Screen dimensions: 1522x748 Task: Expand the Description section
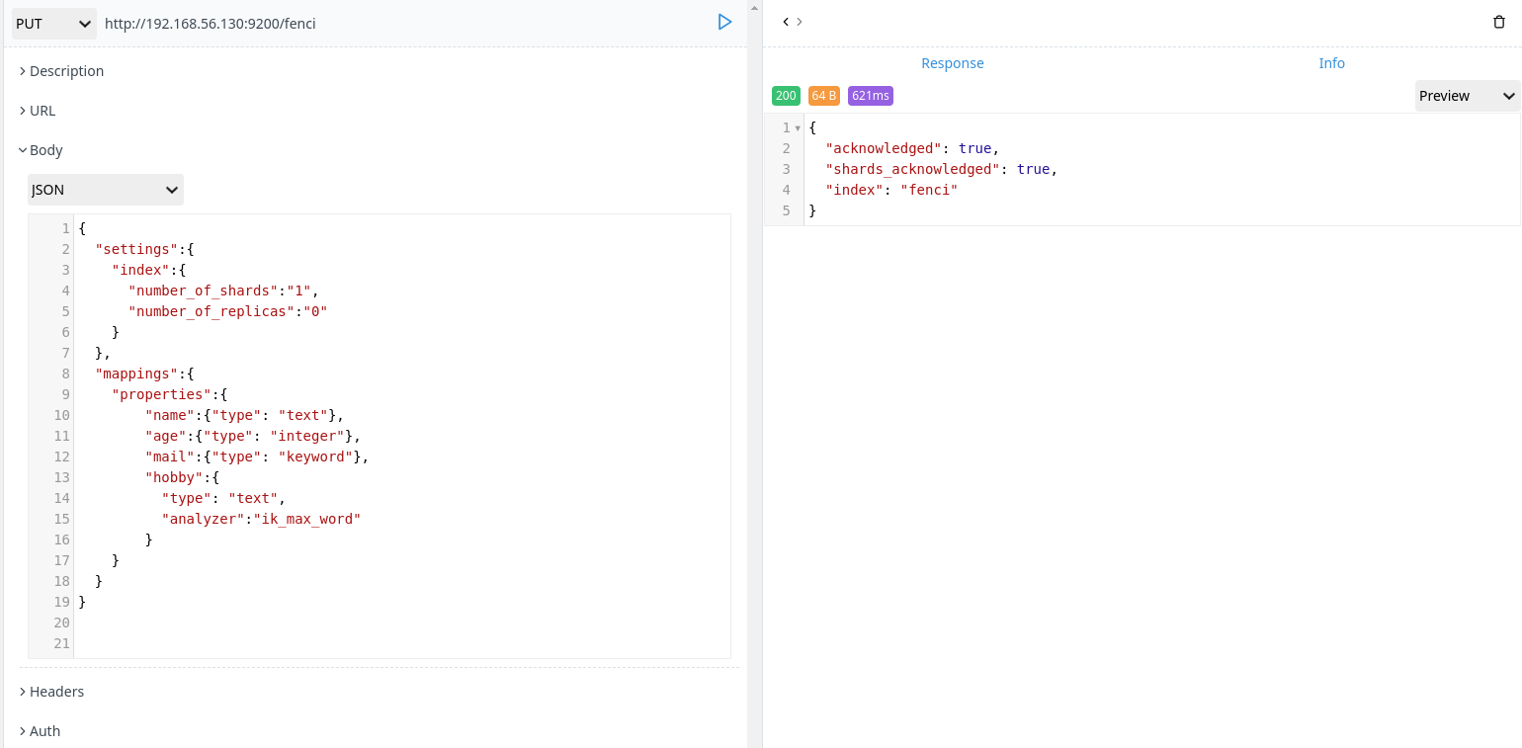pyautogui.click(x=63, y=70)
